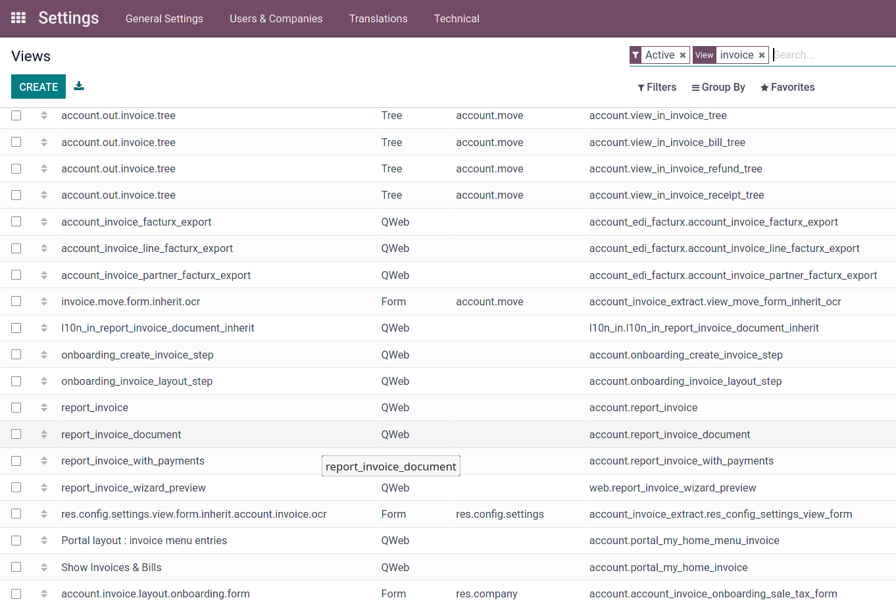Open the Group By dropdown
Image resolution: width=896 pixels, height=606 pixels.
[x=718, y=87]
